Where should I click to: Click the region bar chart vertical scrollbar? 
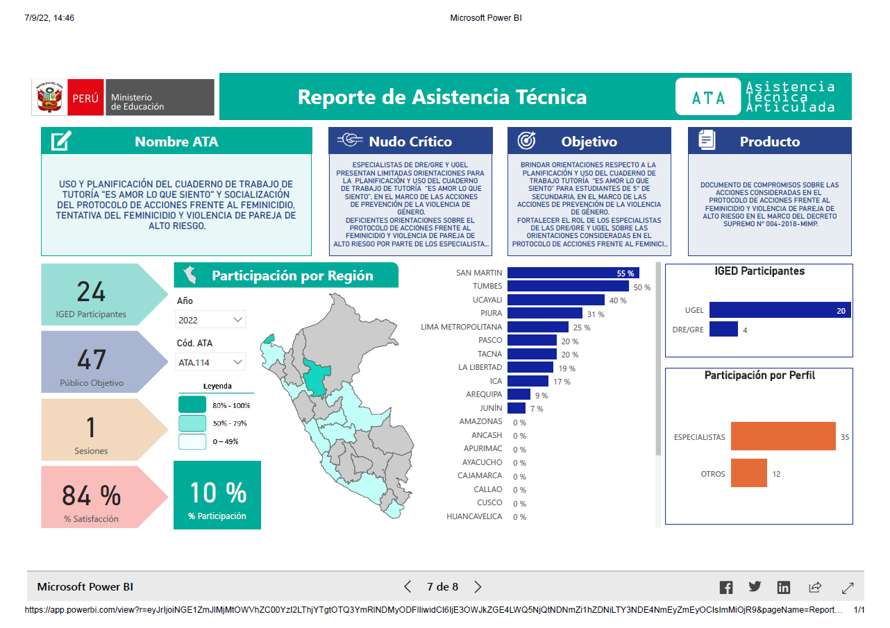(x=659, y=359)
